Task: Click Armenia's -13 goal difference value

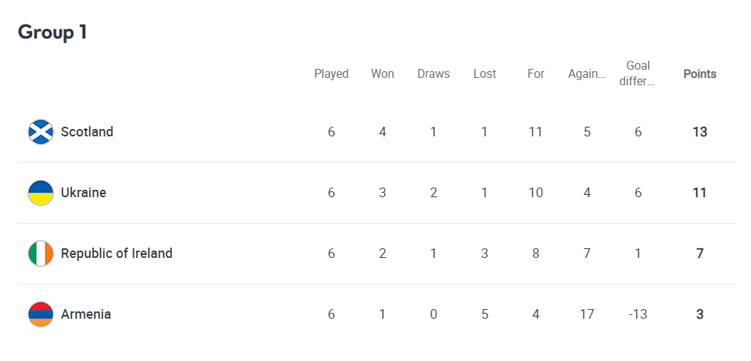Action: click(x=638, y=314)
